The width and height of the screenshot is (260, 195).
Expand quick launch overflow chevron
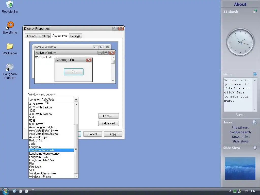point(33,190)
